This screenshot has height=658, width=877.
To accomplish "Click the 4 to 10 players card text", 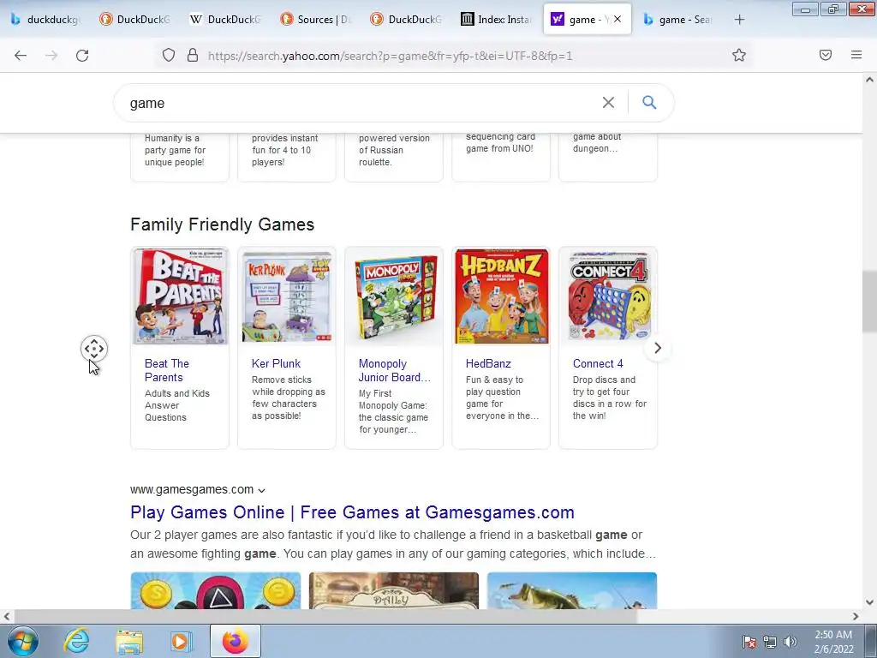I will [x=284, y=150].
